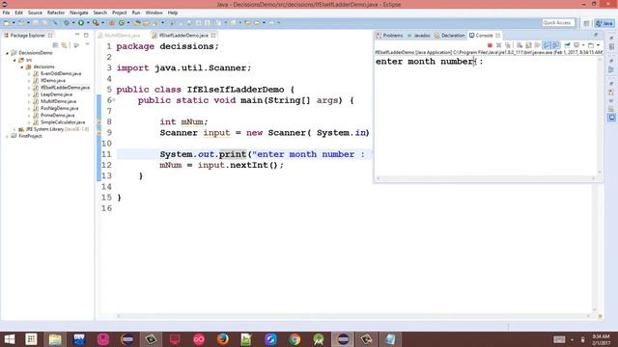
Task: Click the Debug bug icon in toolbar
Action: [67, 23]
